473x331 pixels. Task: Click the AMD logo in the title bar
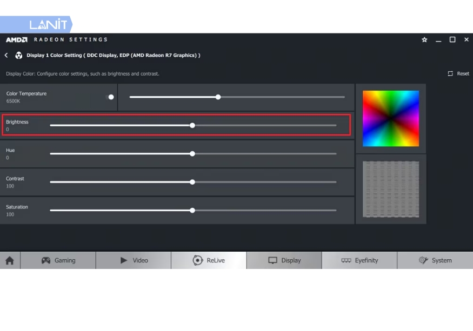click(17, 39)
